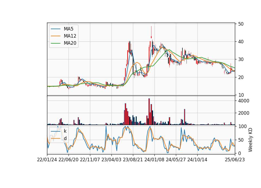This screenshot has width=261, height=188.
Task: Click the highest candlestick wick near 48
Action: (x=151, y=31)
